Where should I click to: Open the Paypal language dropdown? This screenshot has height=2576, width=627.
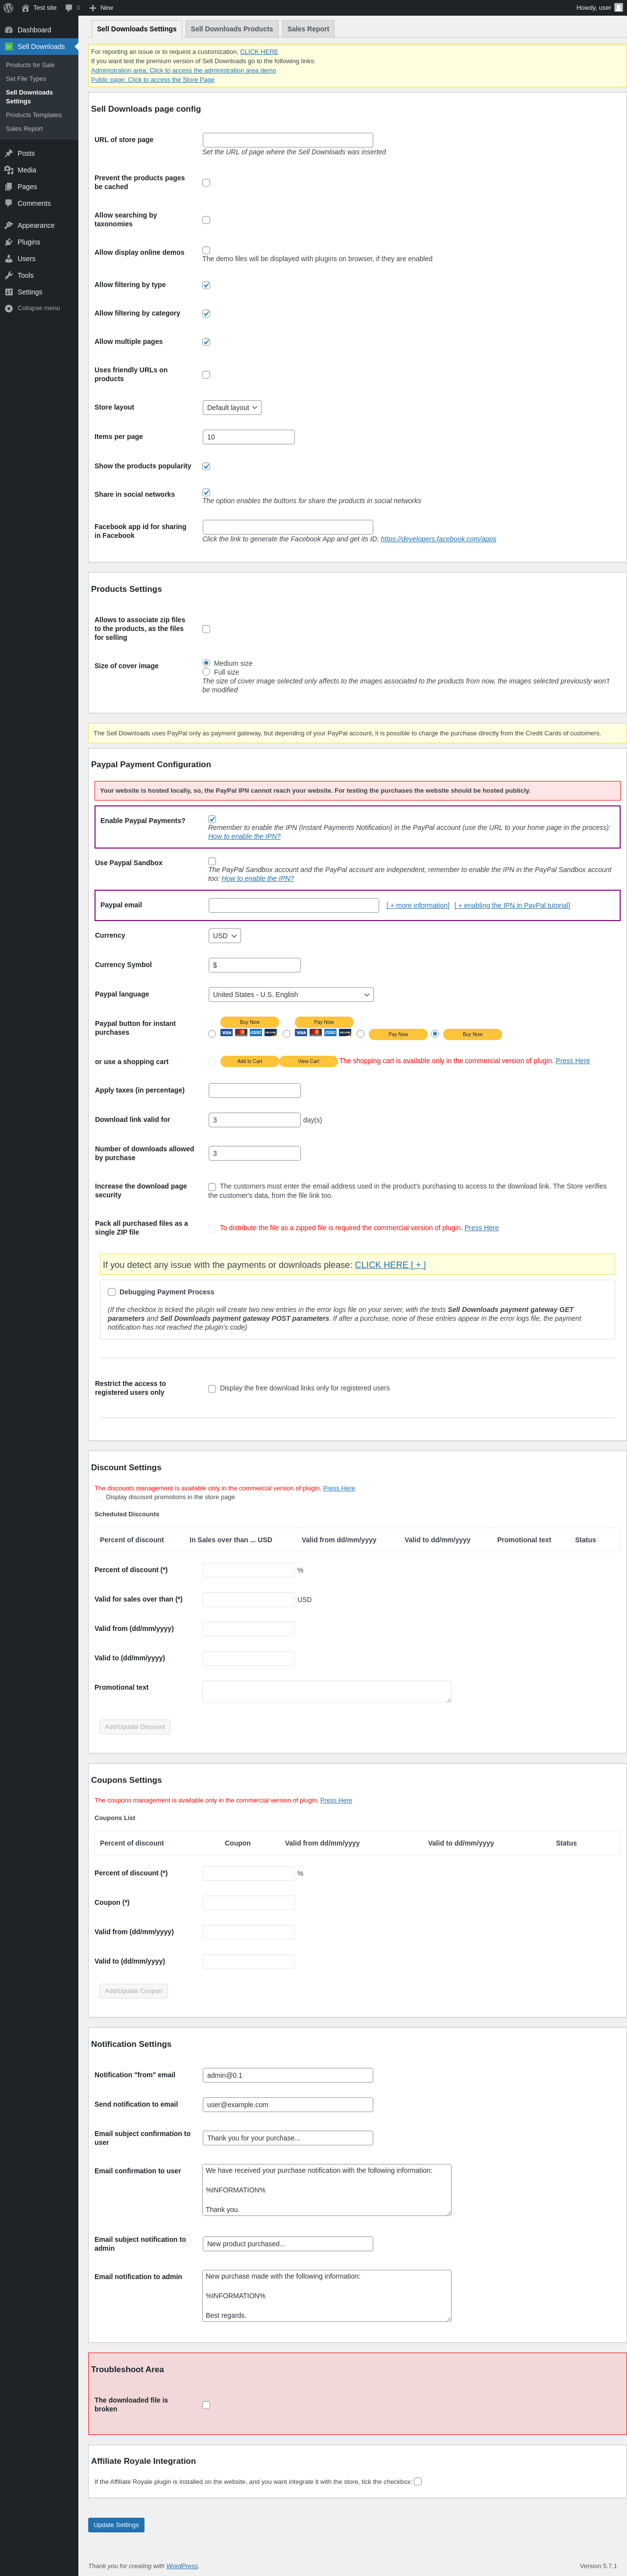click(291, 995)
